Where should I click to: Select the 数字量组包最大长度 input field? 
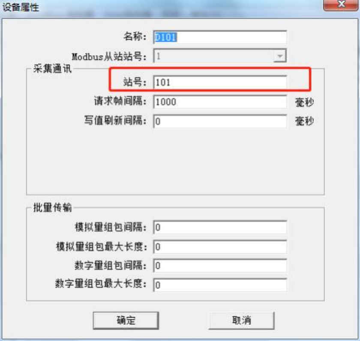coord(220,285)
